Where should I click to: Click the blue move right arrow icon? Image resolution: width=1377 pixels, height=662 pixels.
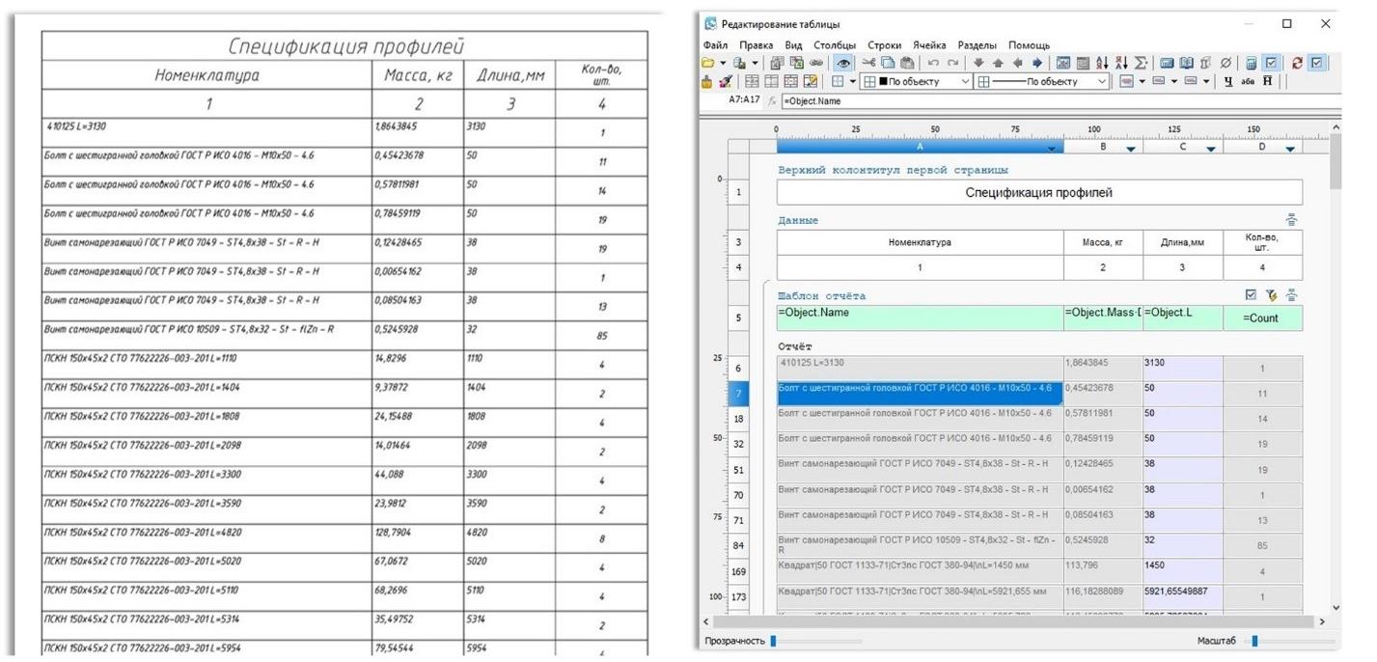click(x=1035, y=63)
